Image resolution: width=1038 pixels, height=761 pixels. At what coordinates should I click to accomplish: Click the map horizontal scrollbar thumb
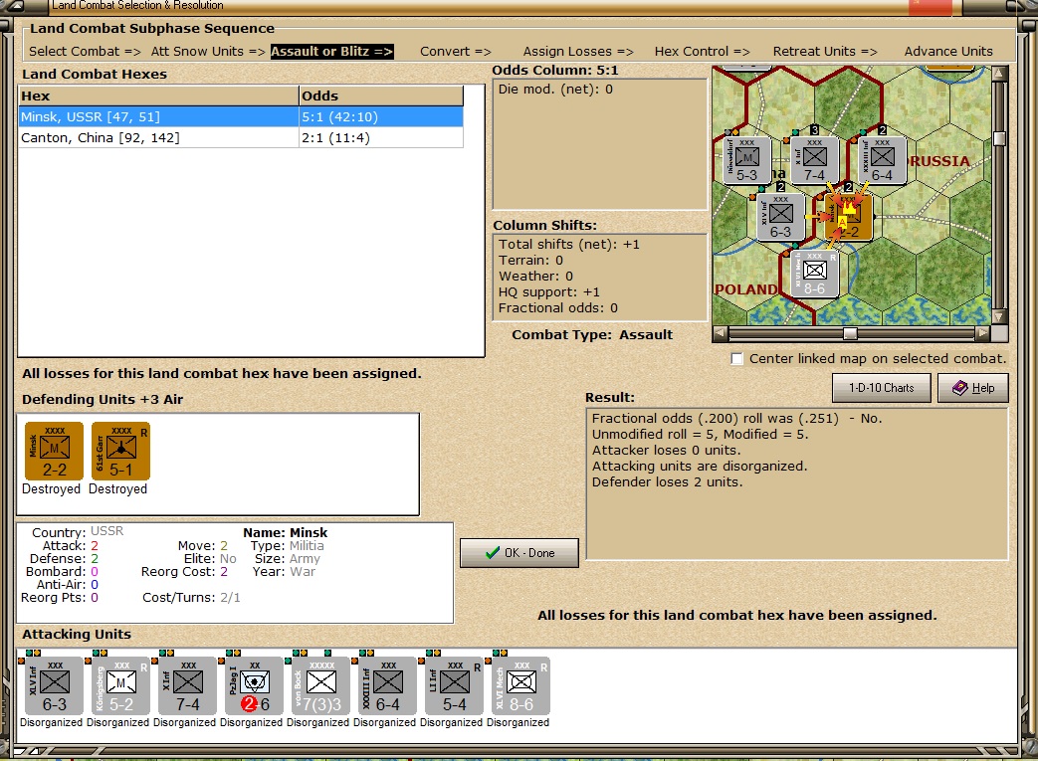click(x=850, y=333)
